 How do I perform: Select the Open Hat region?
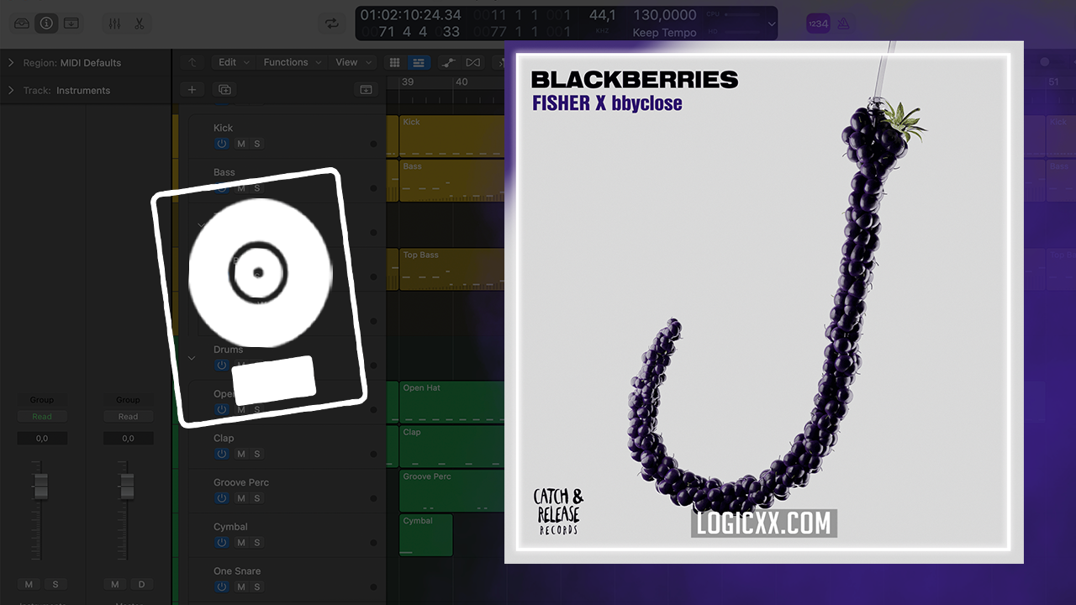coord(451,402)
